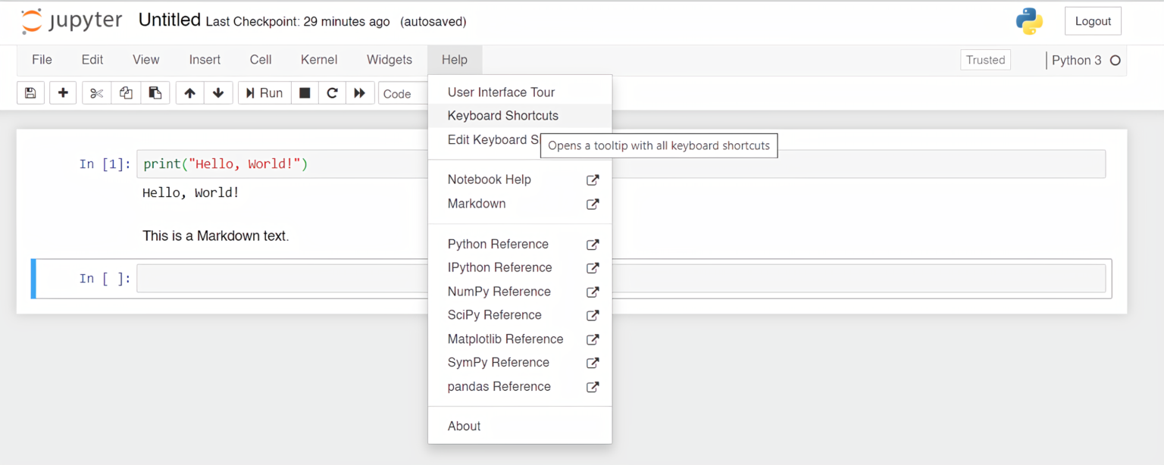This screenshot has width=1164, height=465.
Task: Open the View menu
Action: (x=146, y=60)
